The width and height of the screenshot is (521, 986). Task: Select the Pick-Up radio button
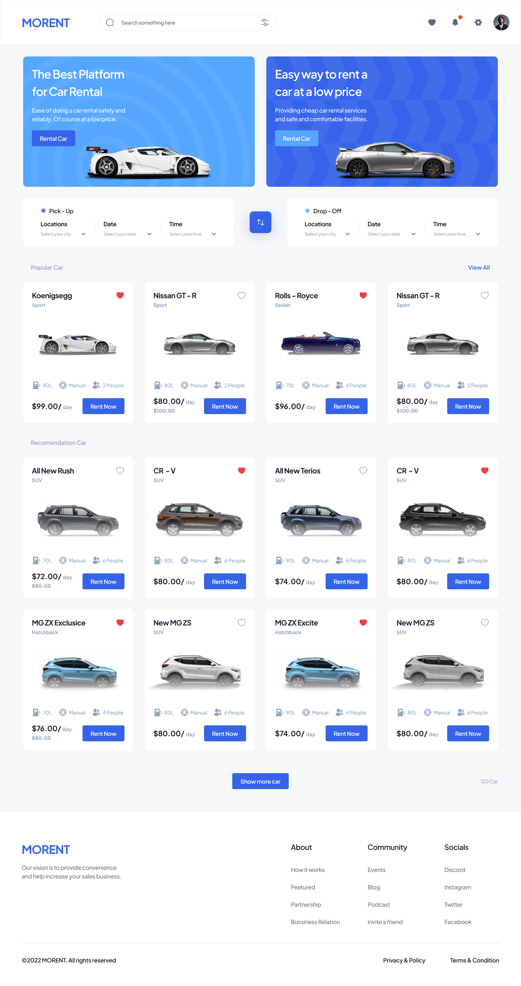point(44,211)
